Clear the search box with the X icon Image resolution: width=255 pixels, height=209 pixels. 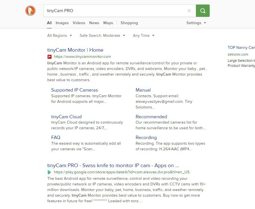click(x=189, y=11)
